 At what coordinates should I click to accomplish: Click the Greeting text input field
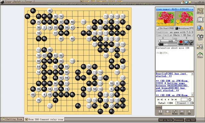pyautogui.click(x=178, y=108)
